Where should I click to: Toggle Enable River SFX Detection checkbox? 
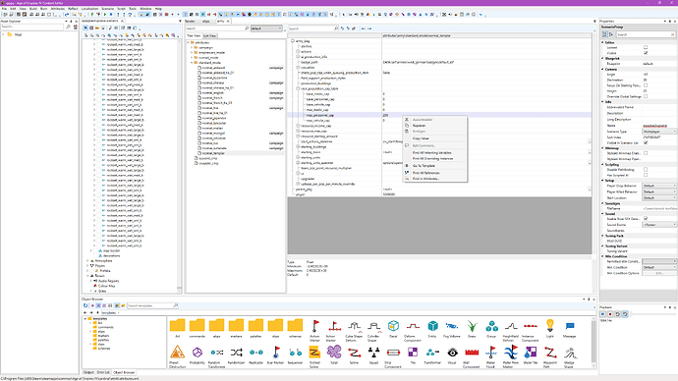(x=646, y=219)
